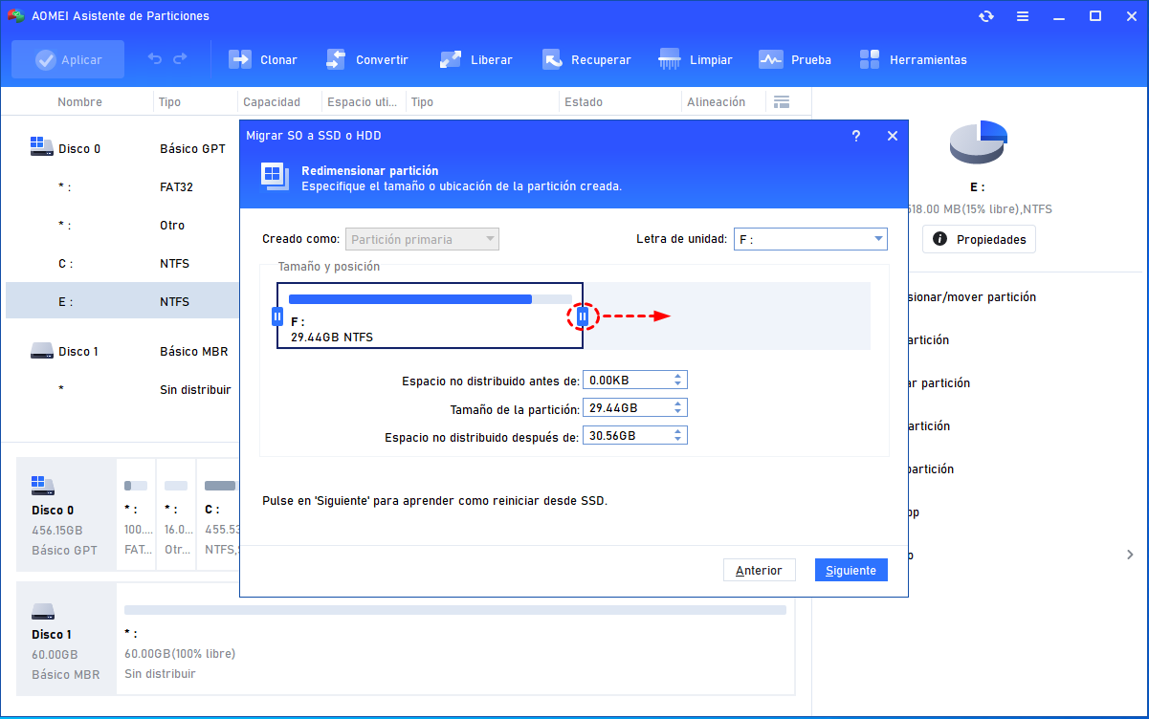Click the undo arrow icon
Screen dimensions: 1149x719
tap(155, 59)
